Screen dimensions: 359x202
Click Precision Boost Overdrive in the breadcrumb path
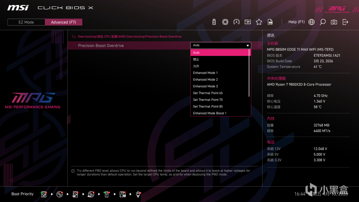click(164, 36)
